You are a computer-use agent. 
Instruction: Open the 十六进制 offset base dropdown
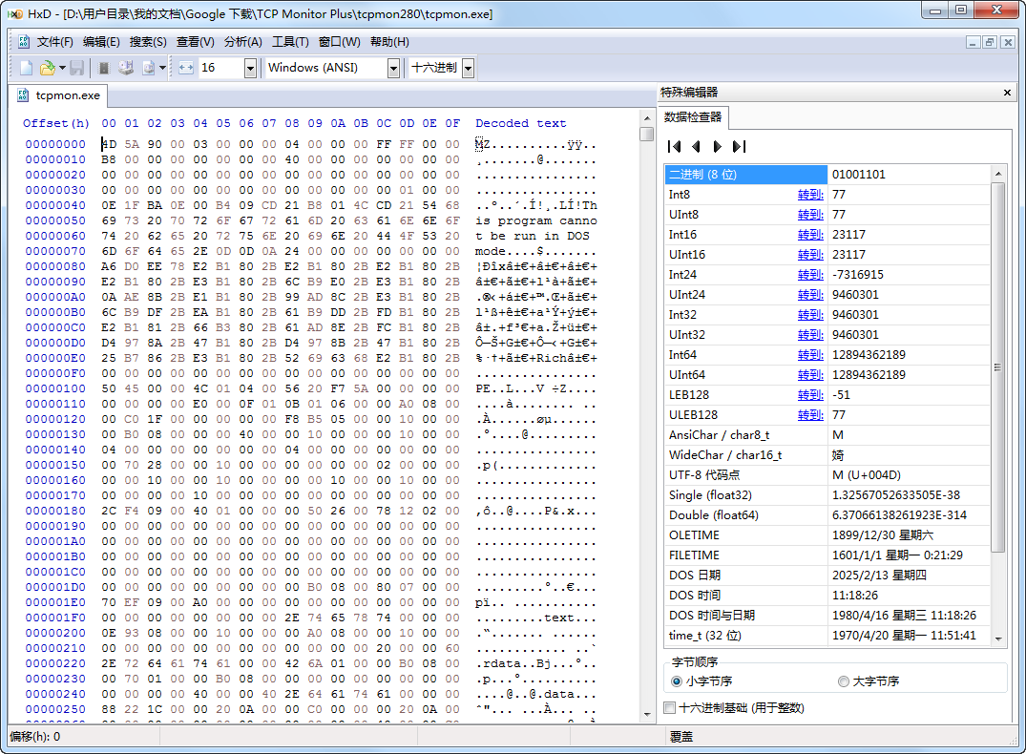pos(468,68)
